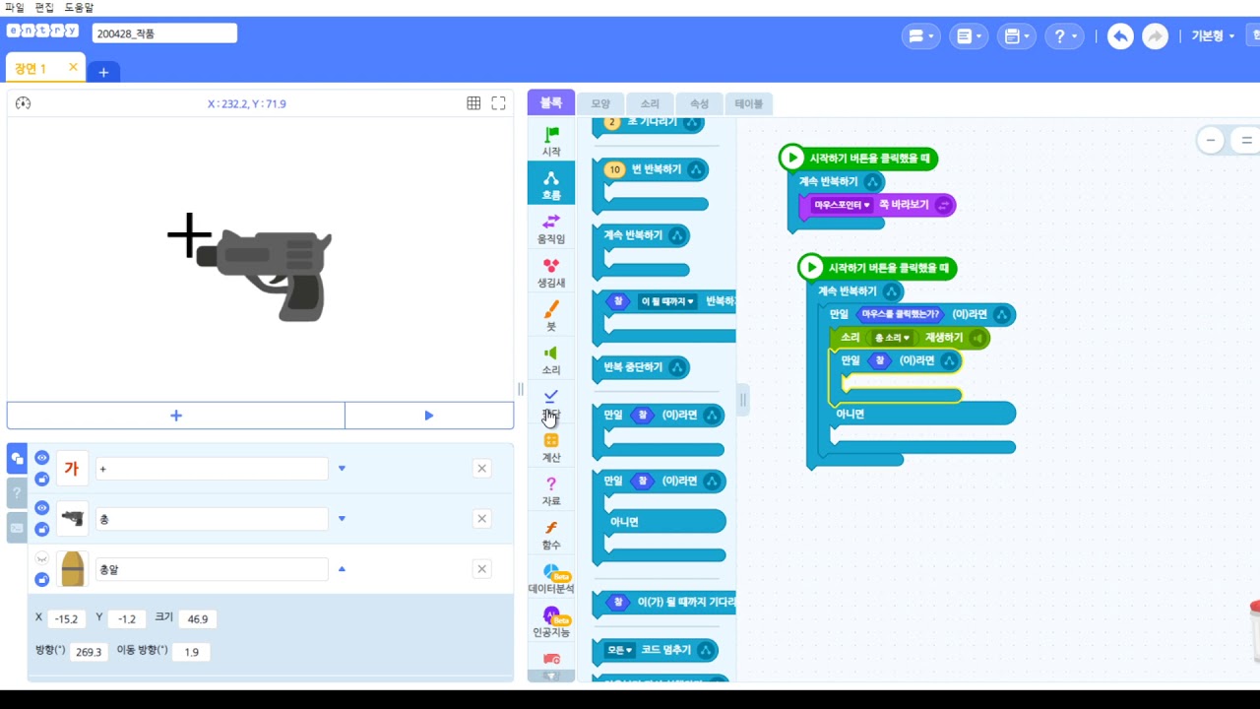This screenshot has height=709, width=1260.
Task: Add a new object with plus button
Action: (x=176, y=416)
